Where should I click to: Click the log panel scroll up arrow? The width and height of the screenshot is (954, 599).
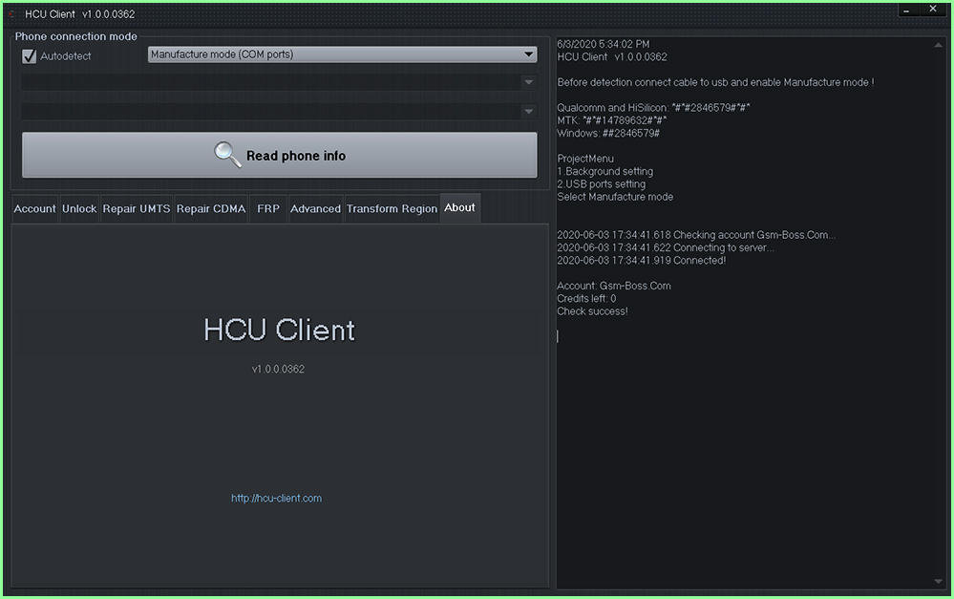coord(938,45)
